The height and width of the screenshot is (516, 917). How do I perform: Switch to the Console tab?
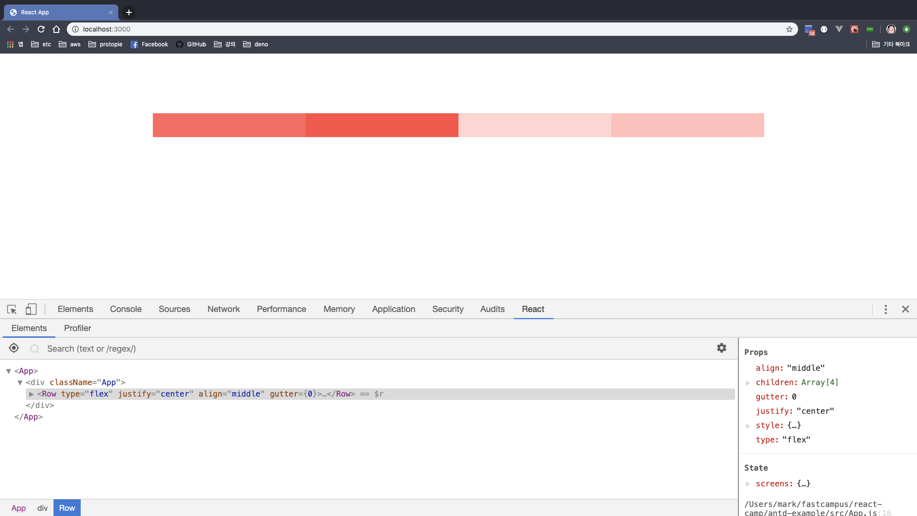point(126,310)
